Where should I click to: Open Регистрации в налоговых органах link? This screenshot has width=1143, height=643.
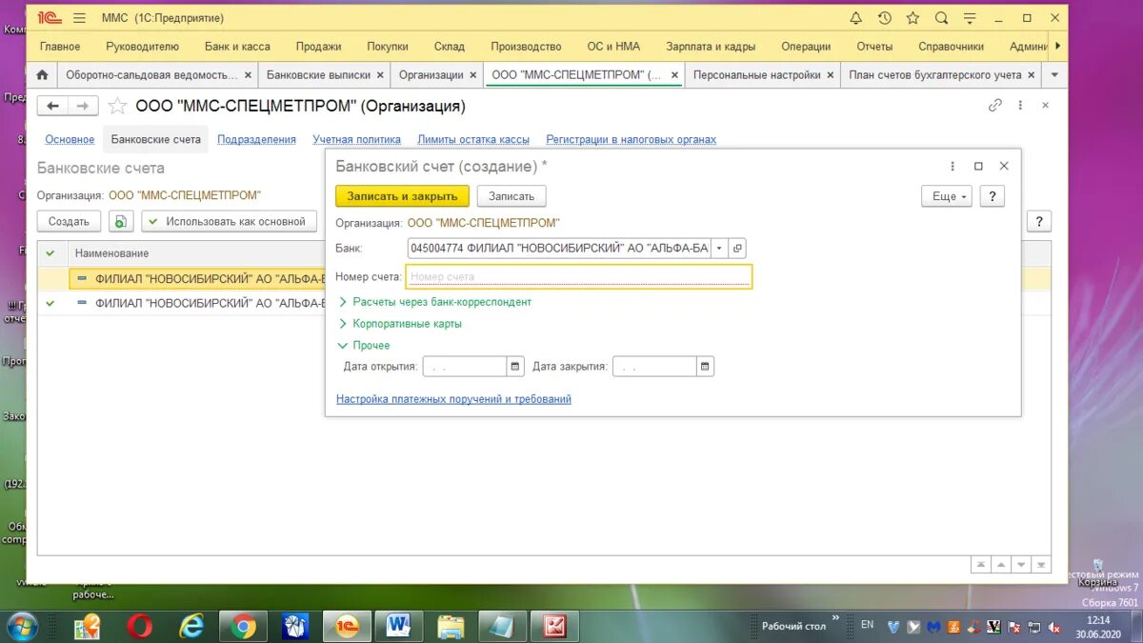click(632, 139)
